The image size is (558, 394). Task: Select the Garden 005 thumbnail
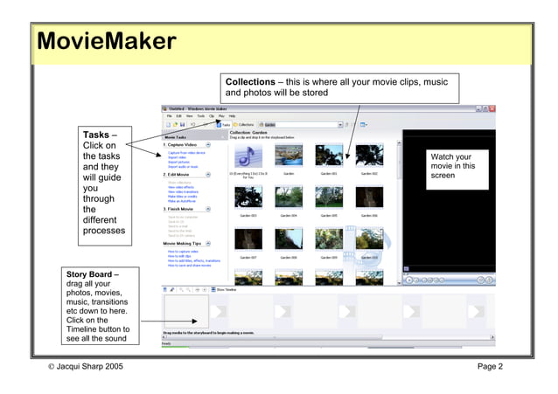click(x=329, y=197)
